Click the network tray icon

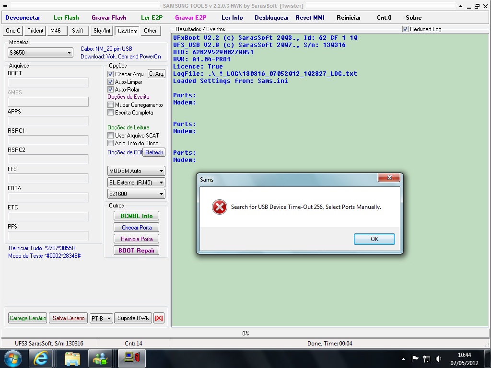coord(427,358)
